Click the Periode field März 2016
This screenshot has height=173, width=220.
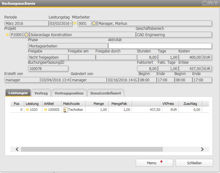pos(26,23)
